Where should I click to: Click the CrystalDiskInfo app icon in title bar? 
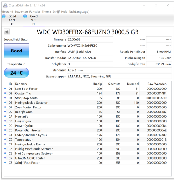(x=5, y=5)
